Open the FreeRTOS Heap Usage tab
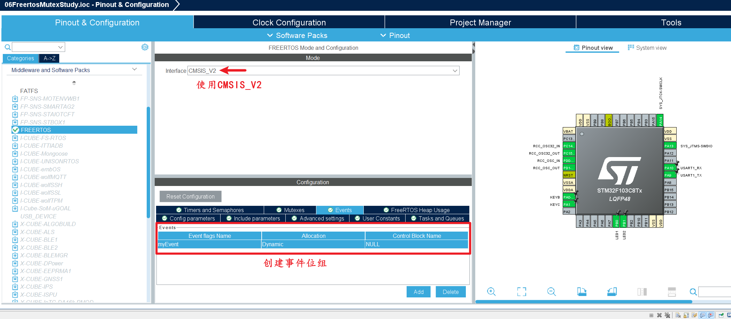Image resolution: width=731 pixels, height=319 pixels. coord(416,210)
